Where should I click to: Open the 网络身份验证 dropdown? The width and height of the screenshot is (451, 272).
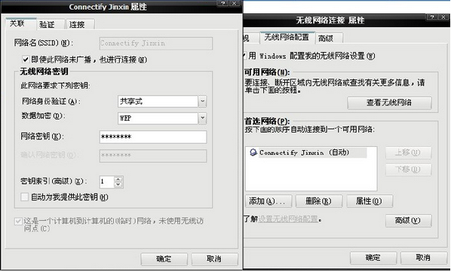click(202, 102)
